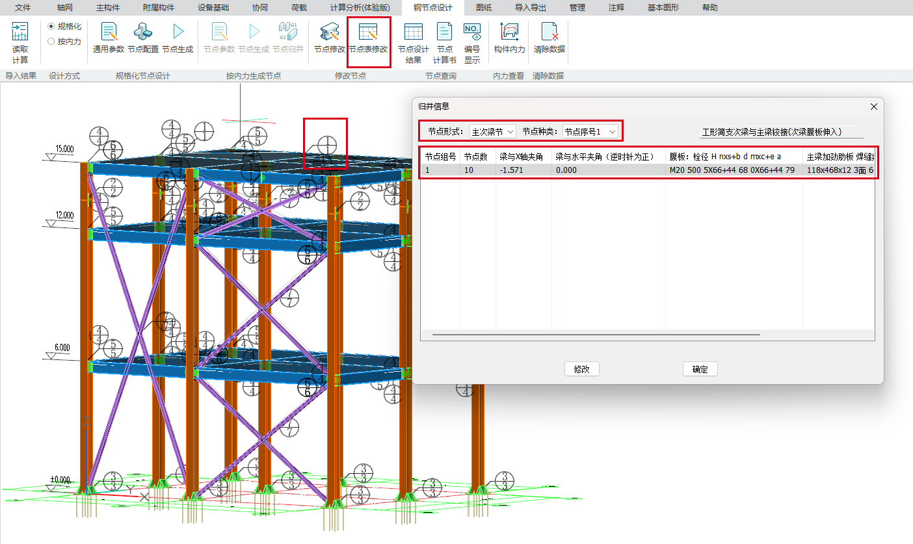
Task: Expand the 节点形式 dropdown
Action: (492, 132)
